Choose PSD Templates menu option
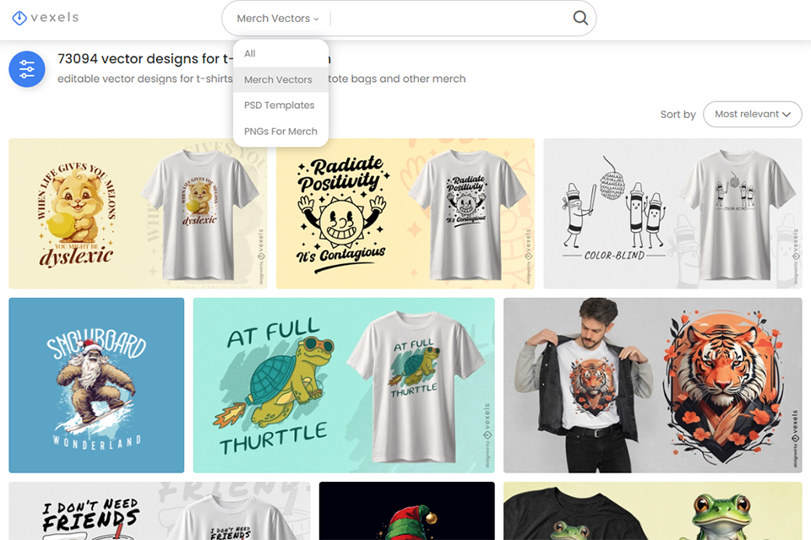Screen dimensions: 811x540 click(x=280, y=105)
